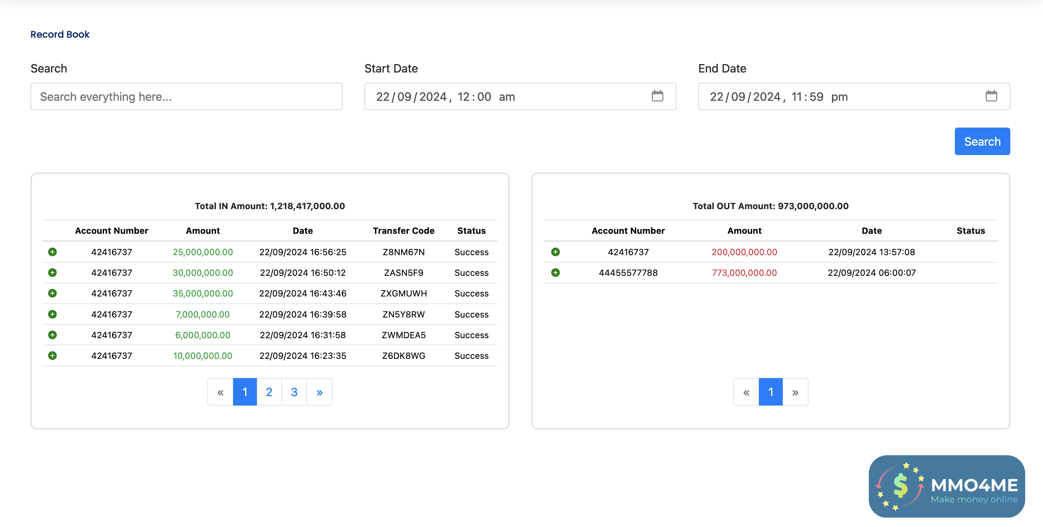Screen dimensions: 1043x527
Task: Select the 7,000,000.00 amount cell
Action: (203, 314)
